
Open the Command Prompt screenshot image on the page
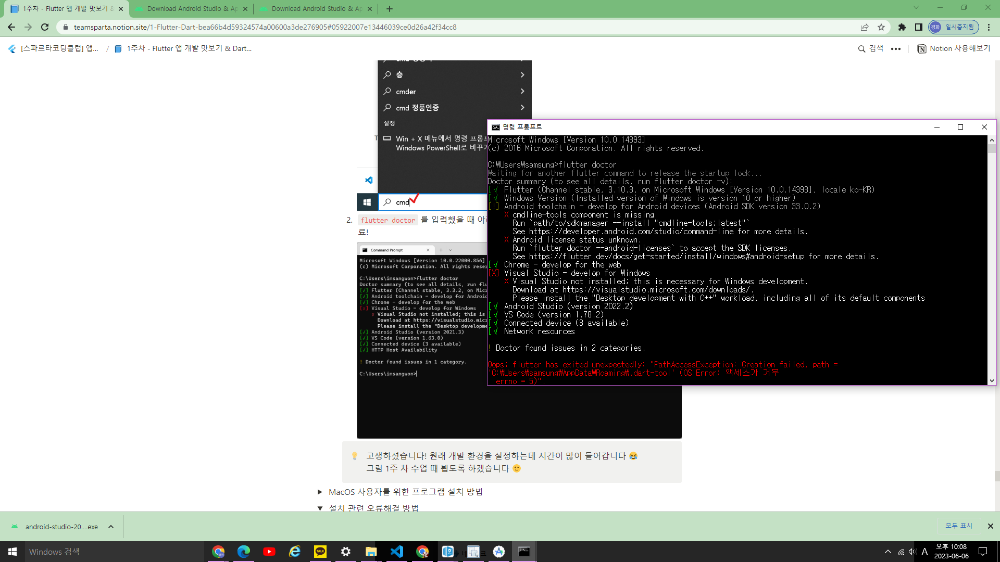point(422,340)
